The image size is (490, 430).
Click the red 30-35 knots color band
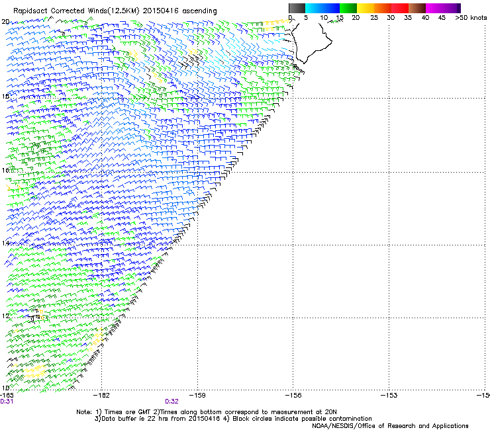coord(400,8)
